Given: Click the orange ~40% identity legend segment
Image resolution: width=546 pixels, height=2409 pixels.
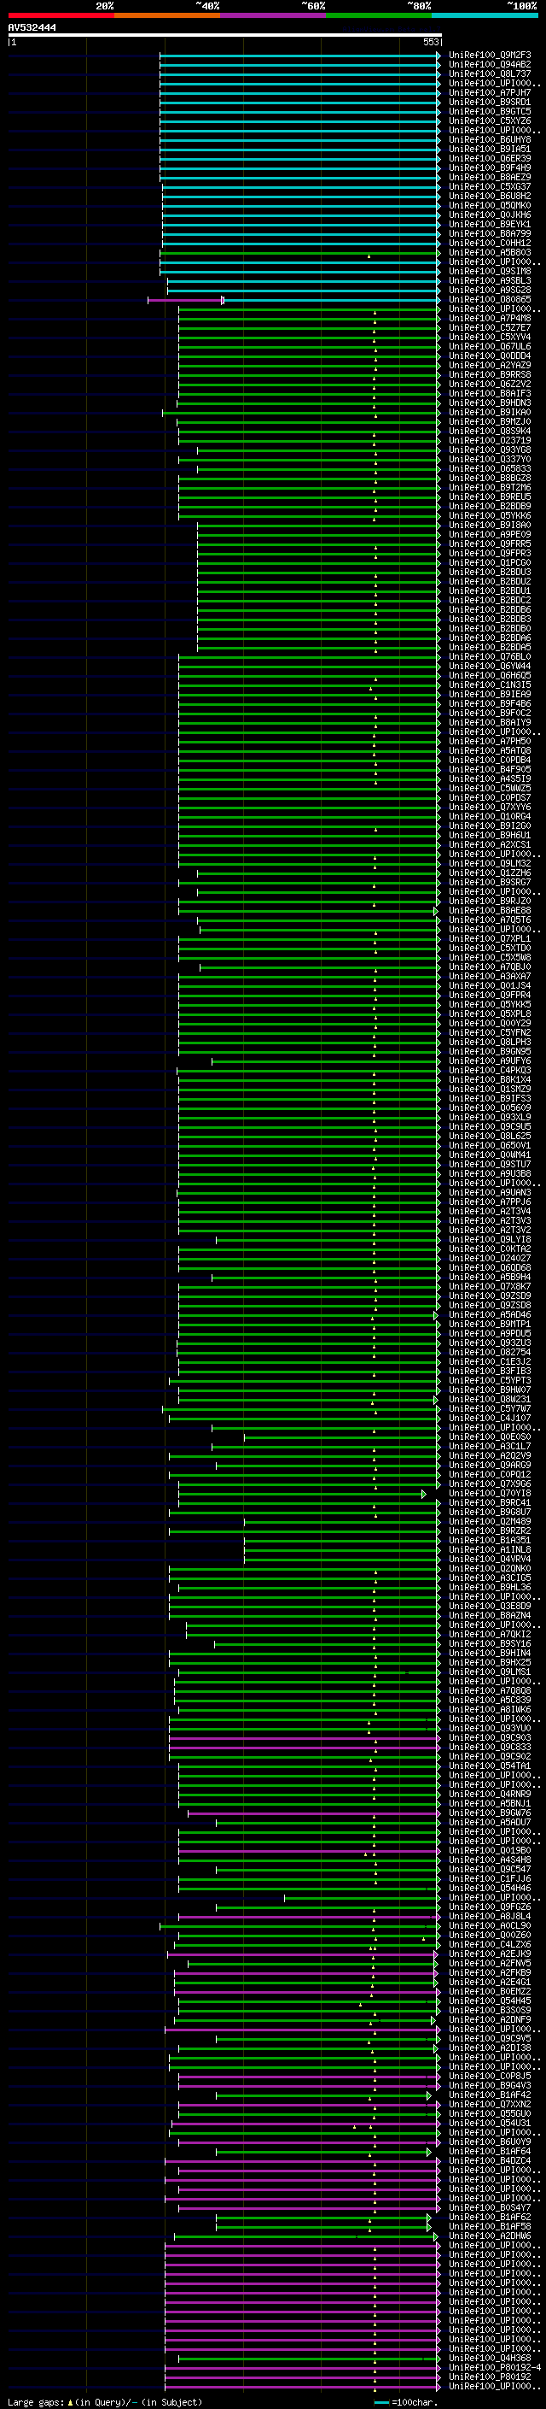Looking at the screenshot, I should coord(167,15).
